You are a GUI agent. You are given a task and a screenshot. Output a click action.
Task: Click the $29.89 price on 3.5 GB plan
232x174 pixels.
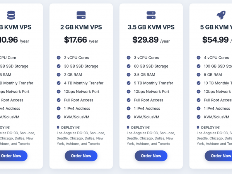[145, 40]
